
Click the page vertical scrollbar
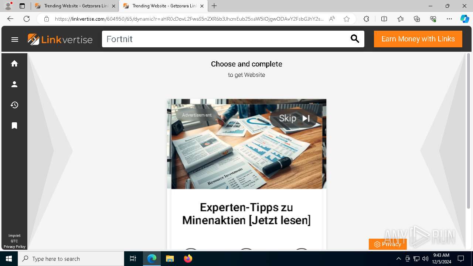tap(469, 131)
